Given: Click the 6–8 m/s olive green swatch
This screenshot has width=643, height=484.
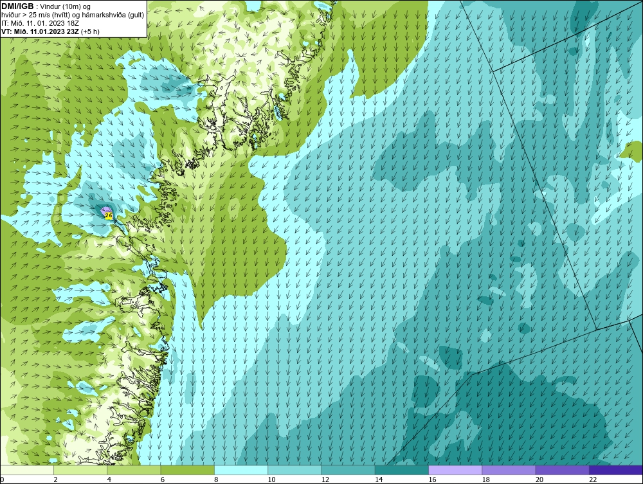Looking at the screenshot, I should pyautogui.click(x=187, y=470).
